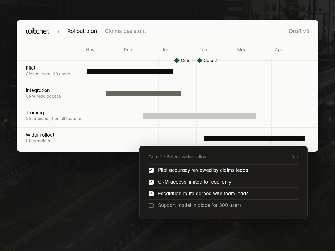Uncheck Pilot accuracy reviewed by claims leads
Screen dimensions: 335x251
coord(151,170)
